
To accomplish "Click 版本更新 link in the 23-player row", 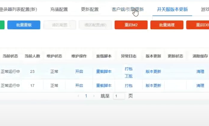I will (153, 71).
